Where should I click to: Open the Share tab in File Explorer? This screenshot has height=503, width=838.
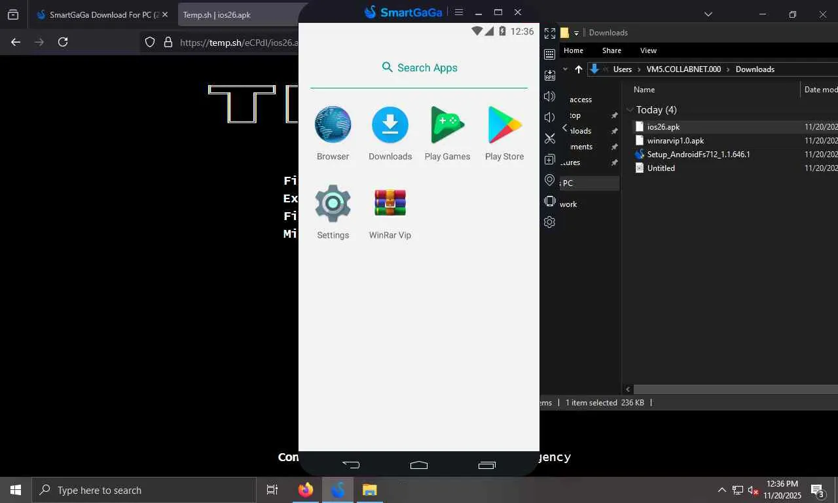click(612, 50)
